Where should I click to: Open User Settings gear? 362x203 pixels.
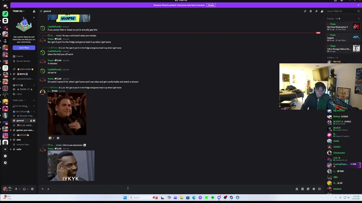pyautogui.click(x=32, y=189)
